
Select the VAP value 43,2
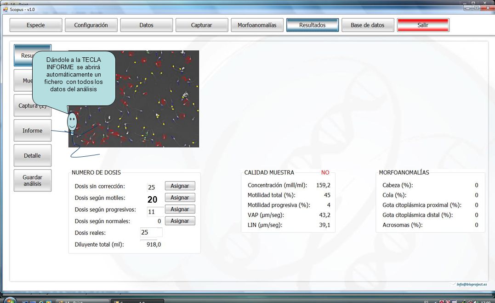pyautogui.click(x=324, y=215)
